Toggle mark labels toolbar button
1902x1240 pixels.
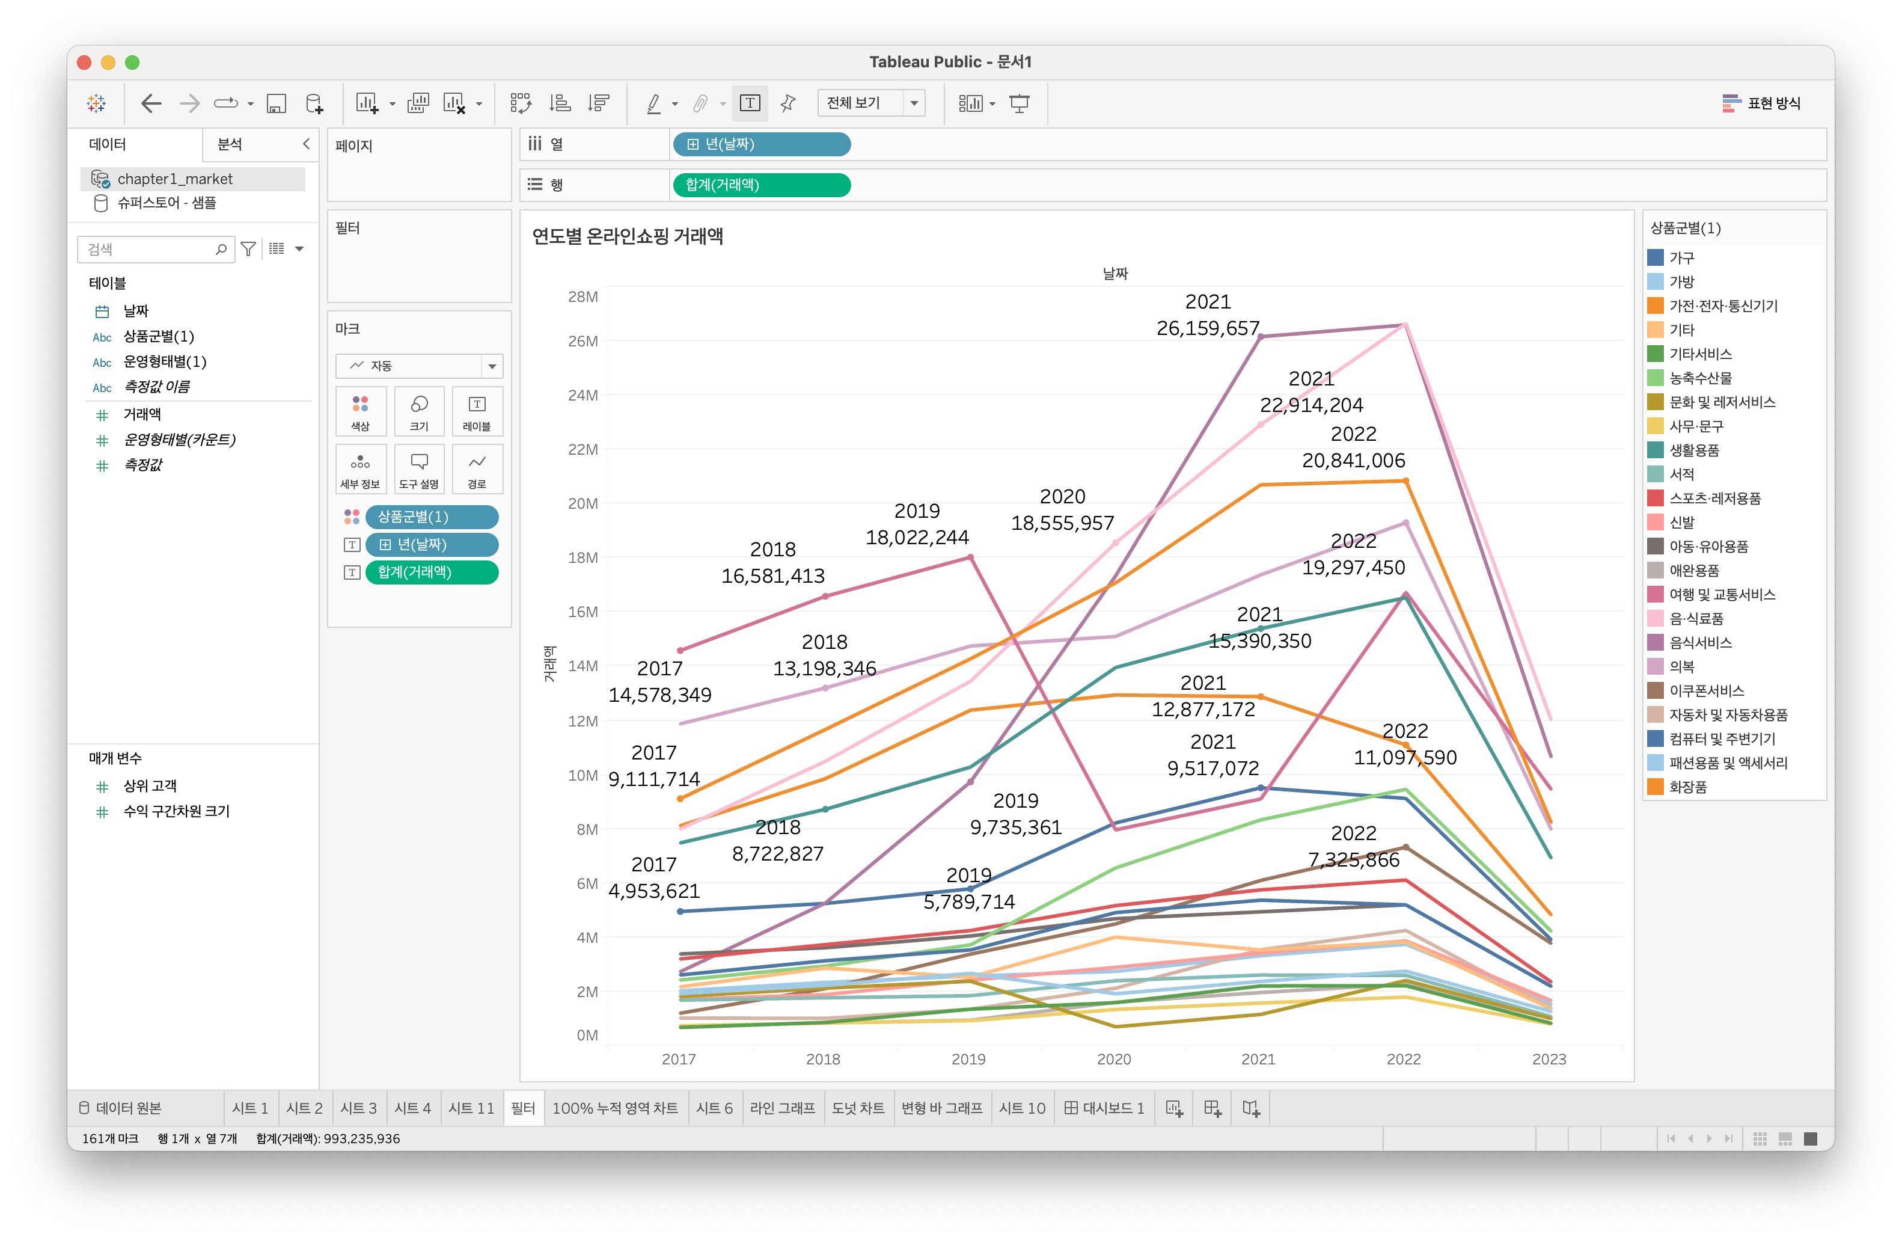coord(750,103)
